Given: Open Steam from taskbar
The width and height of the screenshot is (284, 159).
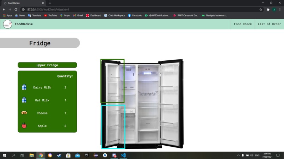Looking at the screenshot, I should (x=59, y=155).
